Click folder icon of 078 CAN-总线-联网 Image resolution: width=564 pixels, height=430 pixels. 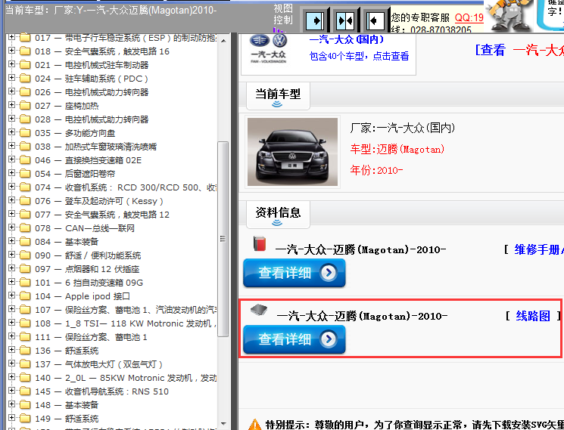(x=25, y=228)
